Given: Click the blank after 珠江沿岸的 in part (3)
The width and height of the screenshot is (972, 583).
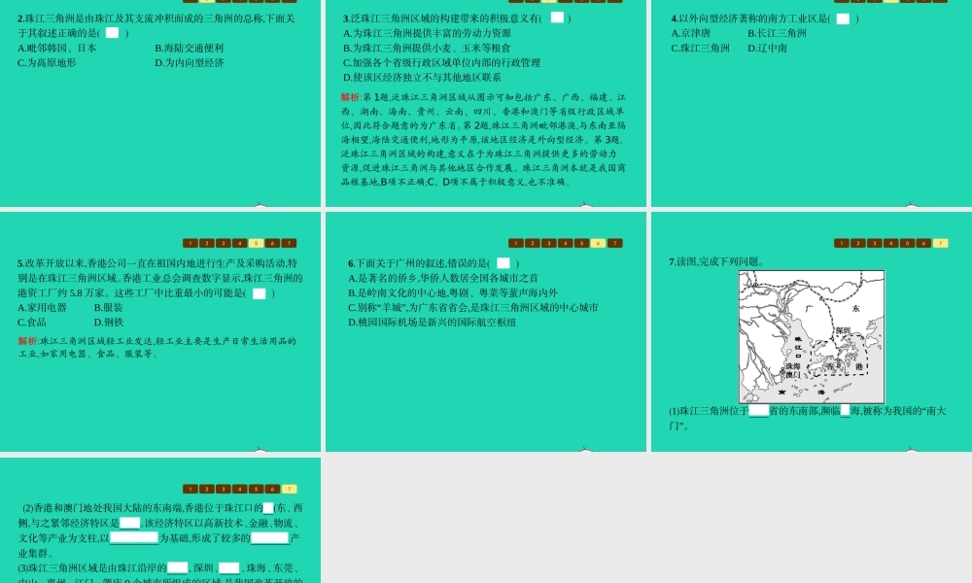Looking at the screenshot, I should [x=177, y=568].
